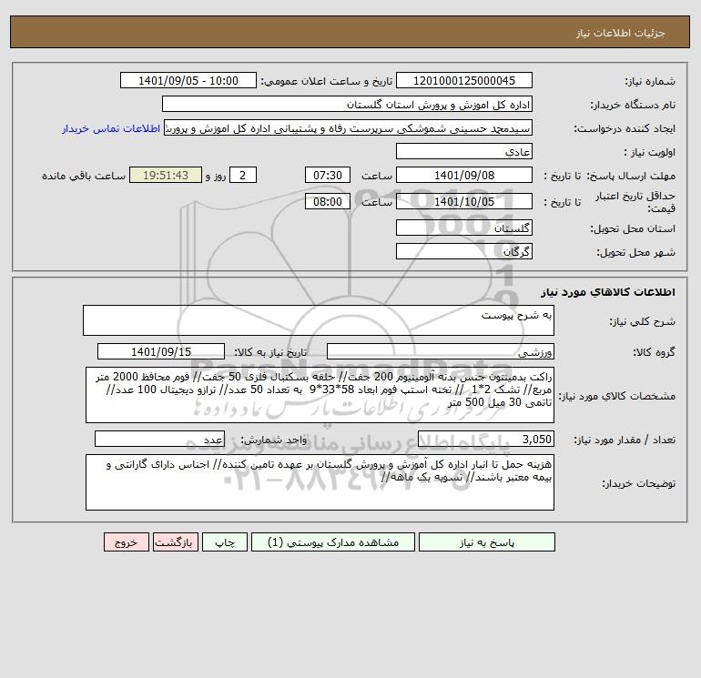Click the deadline time field 07:30

click(x=327, y=176)
